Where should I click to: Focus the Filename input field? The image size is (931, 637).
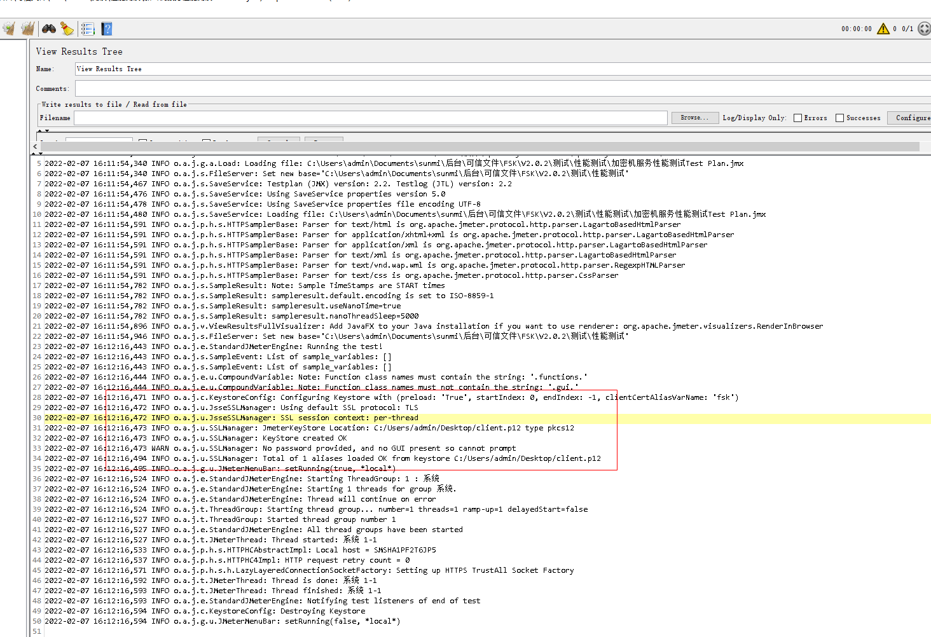click(371, 118)
